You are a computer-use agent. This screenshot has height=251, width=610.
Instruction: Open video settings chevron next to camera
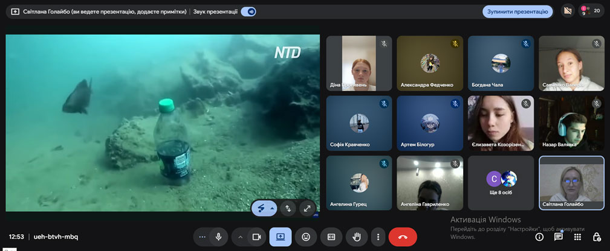240,237
